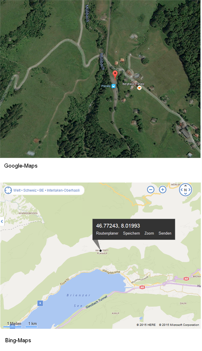Click the black Planalp map point
Screen dimensions: 202x351
coord(101,251)
